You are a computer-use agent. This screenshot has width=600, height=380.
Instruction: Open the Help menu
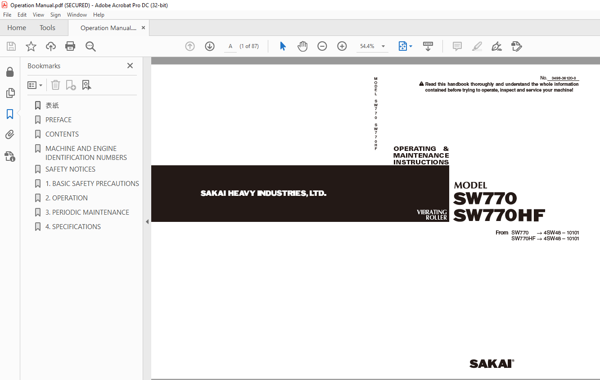(99, 15)
